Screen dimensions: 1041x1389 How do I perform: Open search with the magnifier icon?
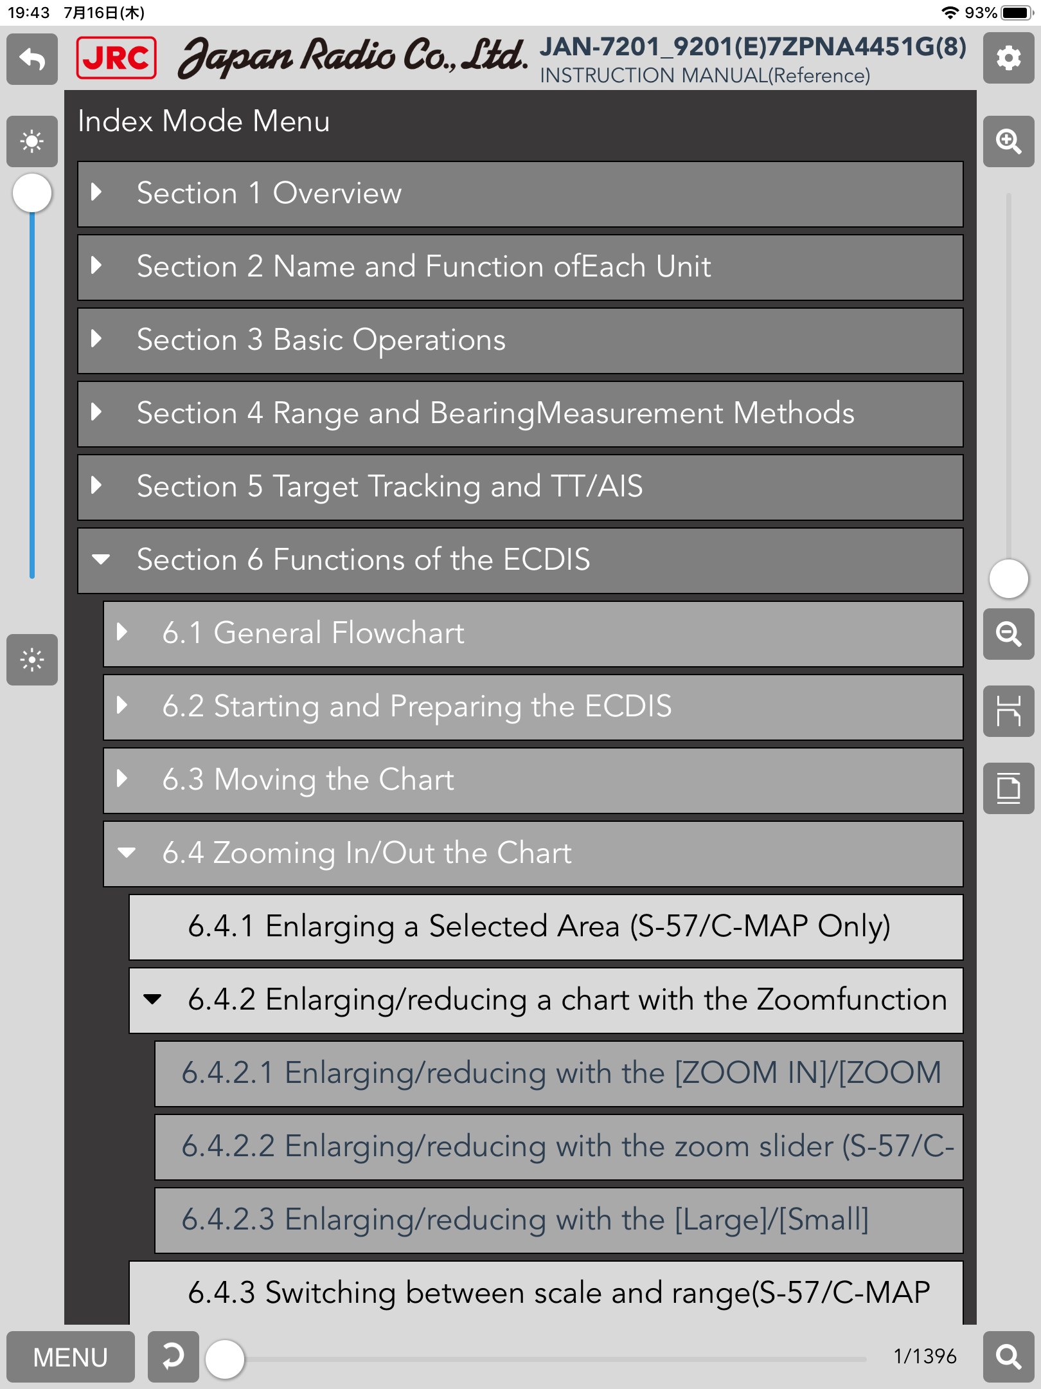tap(1008, 1357)
